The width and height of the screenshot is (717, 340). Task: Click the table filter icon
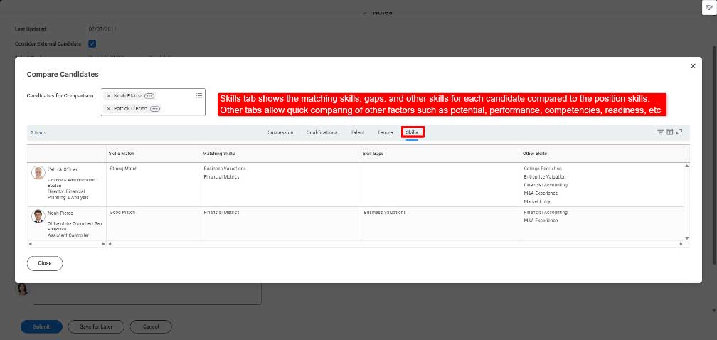tap(660, 132)
